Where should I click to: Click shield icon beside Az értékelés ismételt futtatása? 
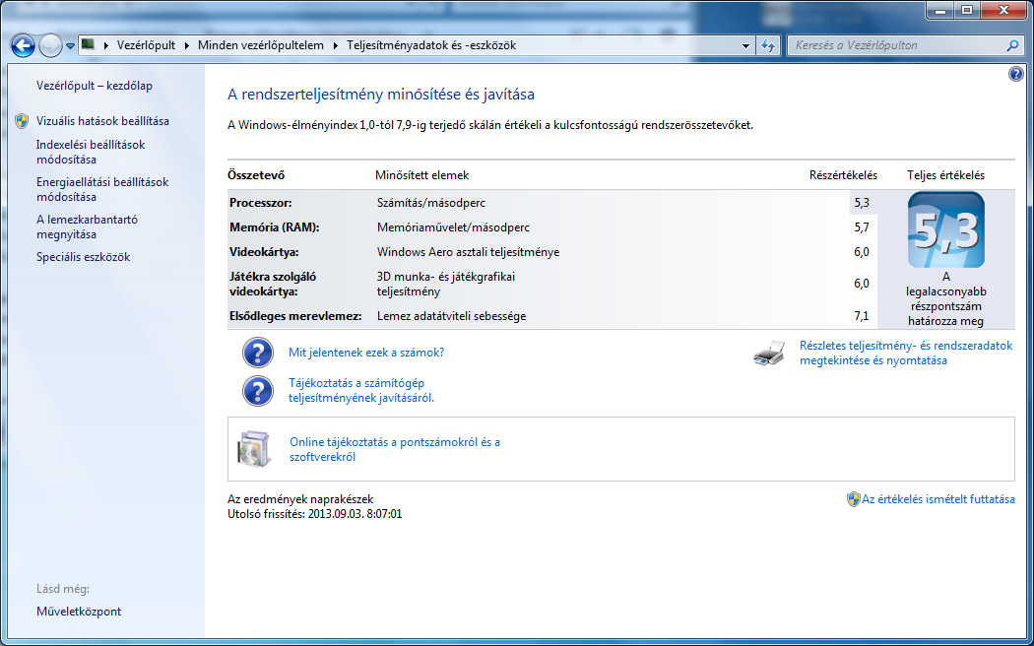click(x=854, y=499)
